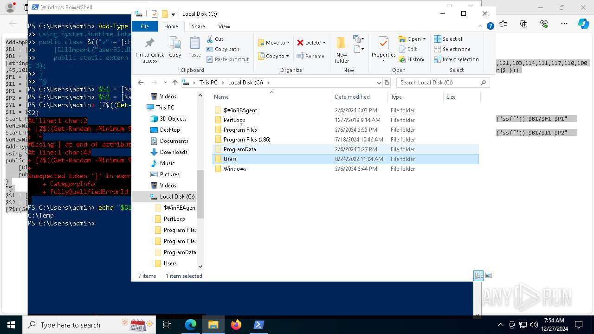Select the ProgramData folder in file list
The height and width of the screenshot is (334, 594).
pos(346,149)
